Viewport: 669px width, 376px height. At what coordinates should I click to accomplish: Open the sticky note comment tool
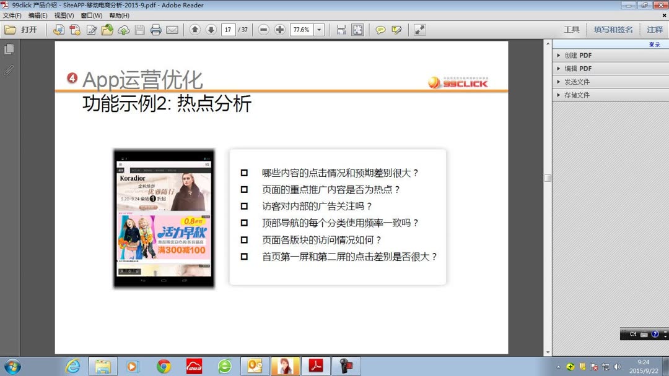380,29
